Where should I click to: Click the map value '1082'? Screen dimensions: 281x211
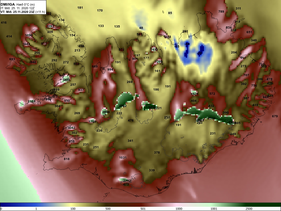(x=71, y=128)
